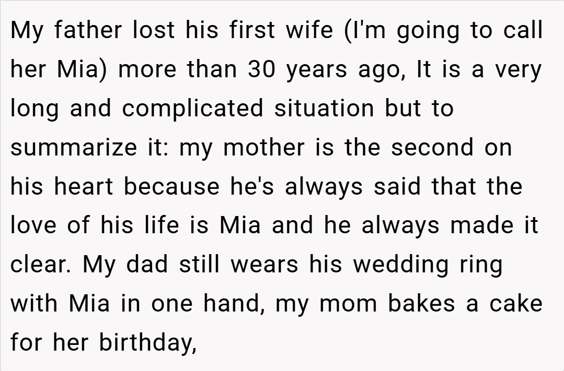The image size is (564, 371).
Task: Click the word "clear." ending the sentence
Action: [x=41, y=265]
